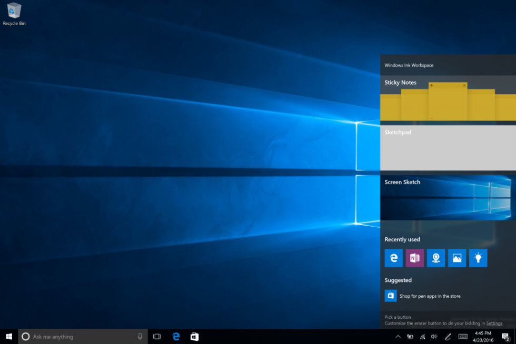The height and width of the screenshot is (344, 516).
Task: Launch the Tips lightbulb app
Action: [478, 258]
